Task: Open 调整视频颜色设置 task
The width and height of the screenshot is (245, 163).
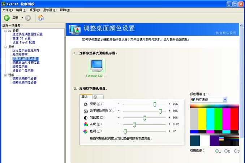Action: point(25,79)
